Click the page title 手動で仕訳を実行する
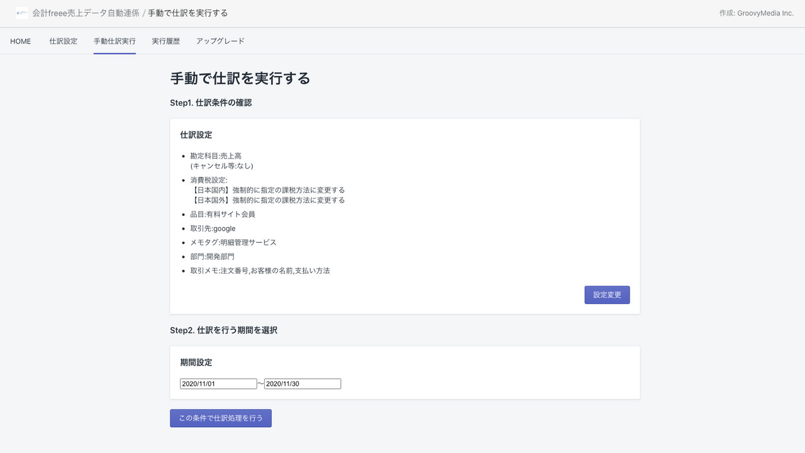805x453 pixels. click(239, 79)
